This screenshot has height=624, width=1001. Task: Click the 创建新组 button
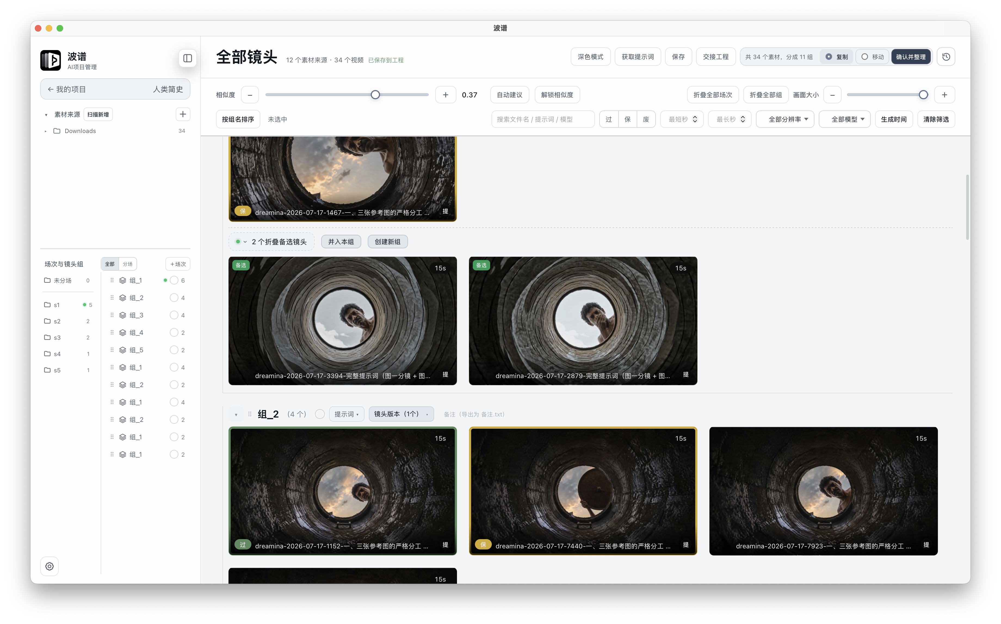tap(387, 242)
